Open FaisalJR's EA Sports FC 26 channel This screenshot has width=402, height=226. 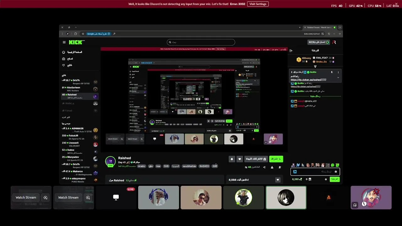pyautogui.click(x=80, y=137)
